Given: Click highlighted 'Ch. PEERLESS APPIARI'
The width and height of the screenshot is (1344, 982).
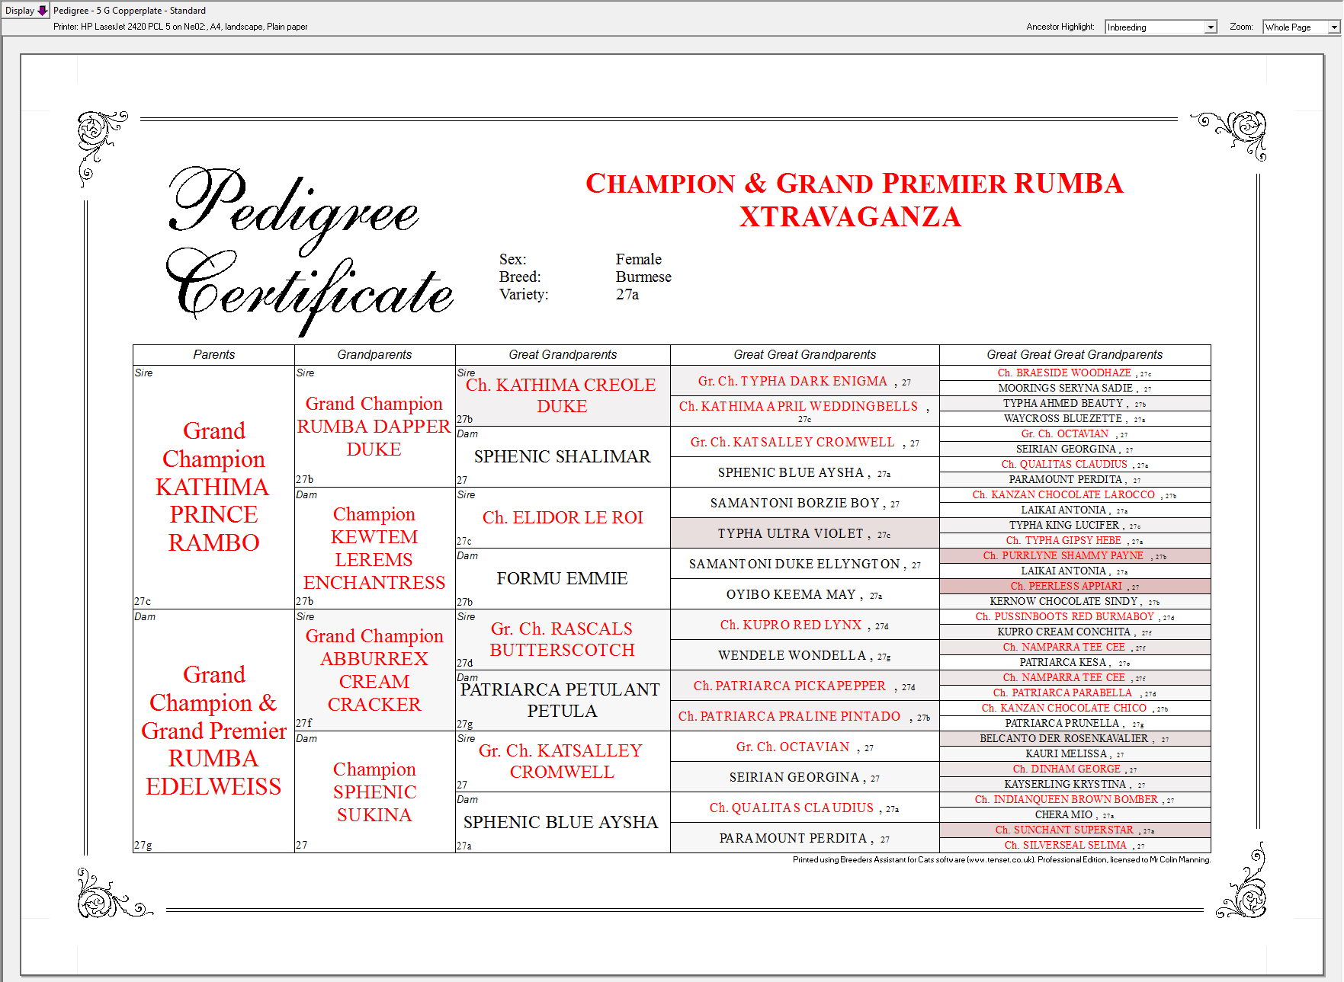Looking at the screenshot, I should (x=1075, y=587).
